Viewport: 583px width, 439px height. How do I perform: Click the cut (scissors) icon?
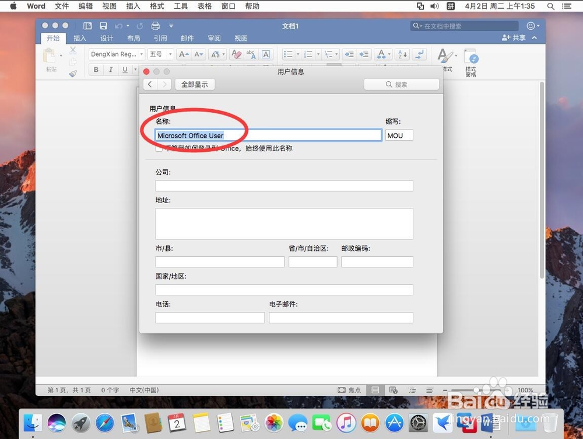(73, 50)
